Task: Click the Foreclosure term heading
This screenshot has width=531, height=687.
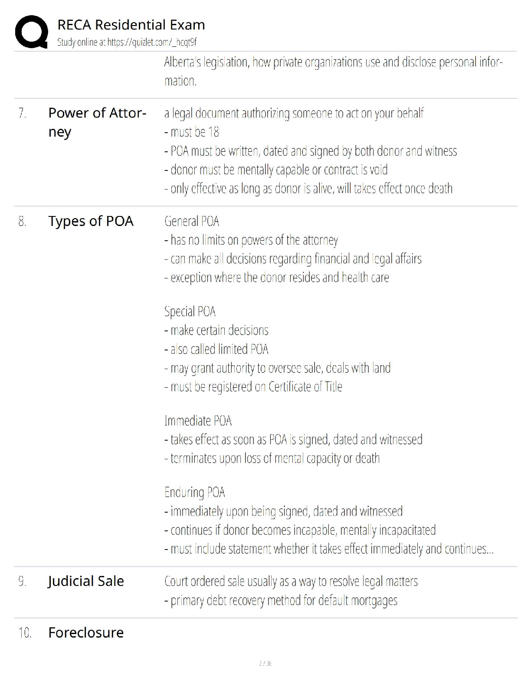Action: (86, 632)
